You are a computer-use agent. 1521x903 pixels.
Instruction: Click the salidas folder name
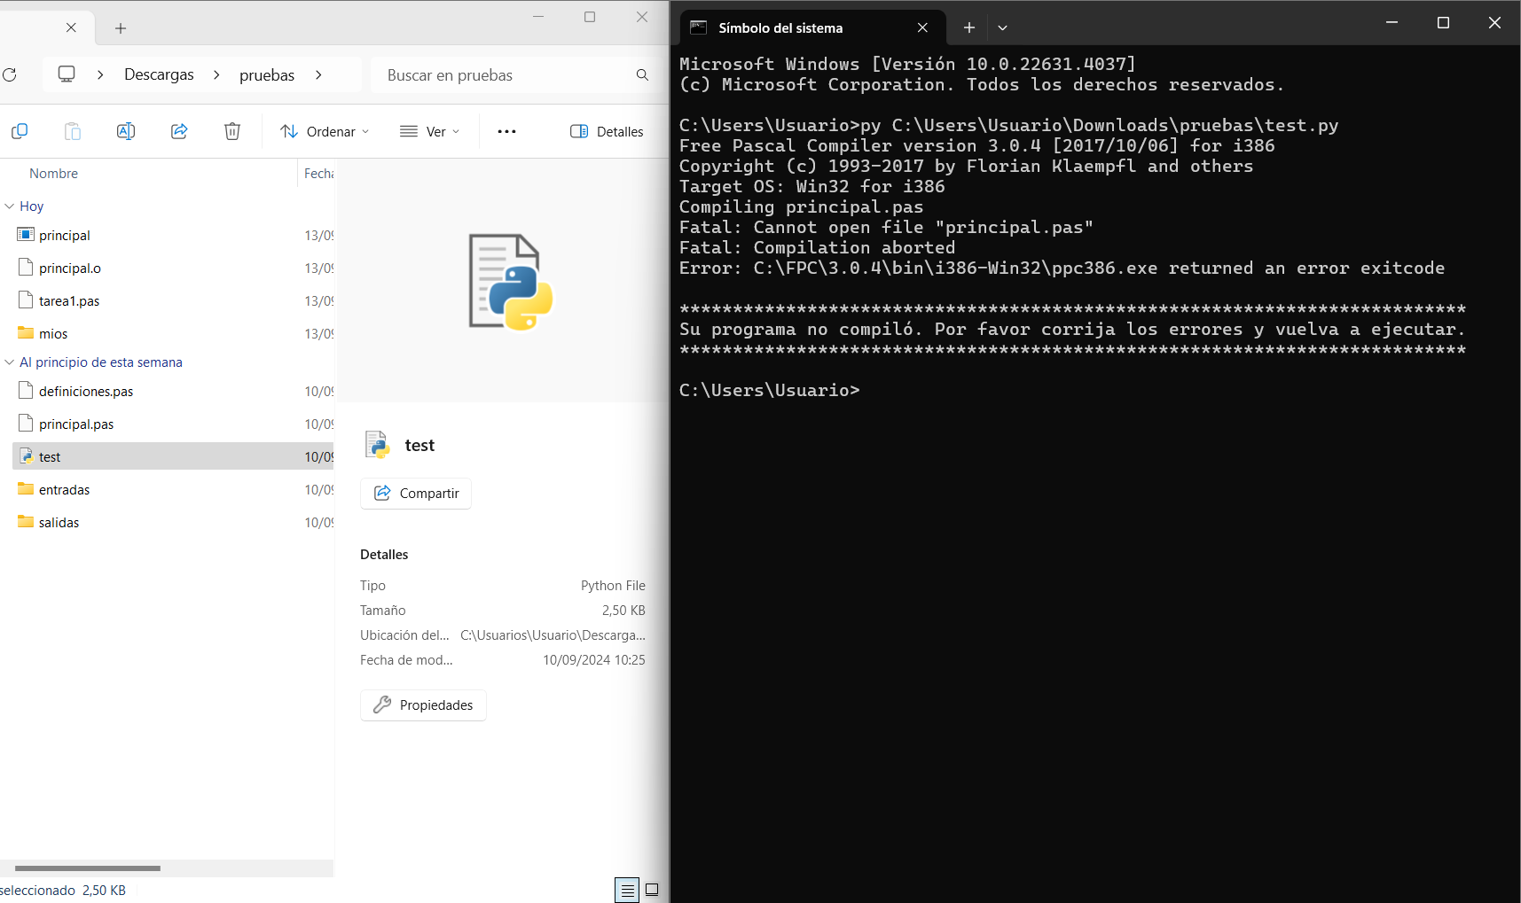pyautogui.click(x=59, y=522)
